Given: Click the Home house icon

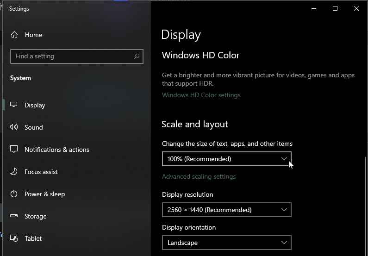Looking at the screenshot, I should click(x=14, y=35).
